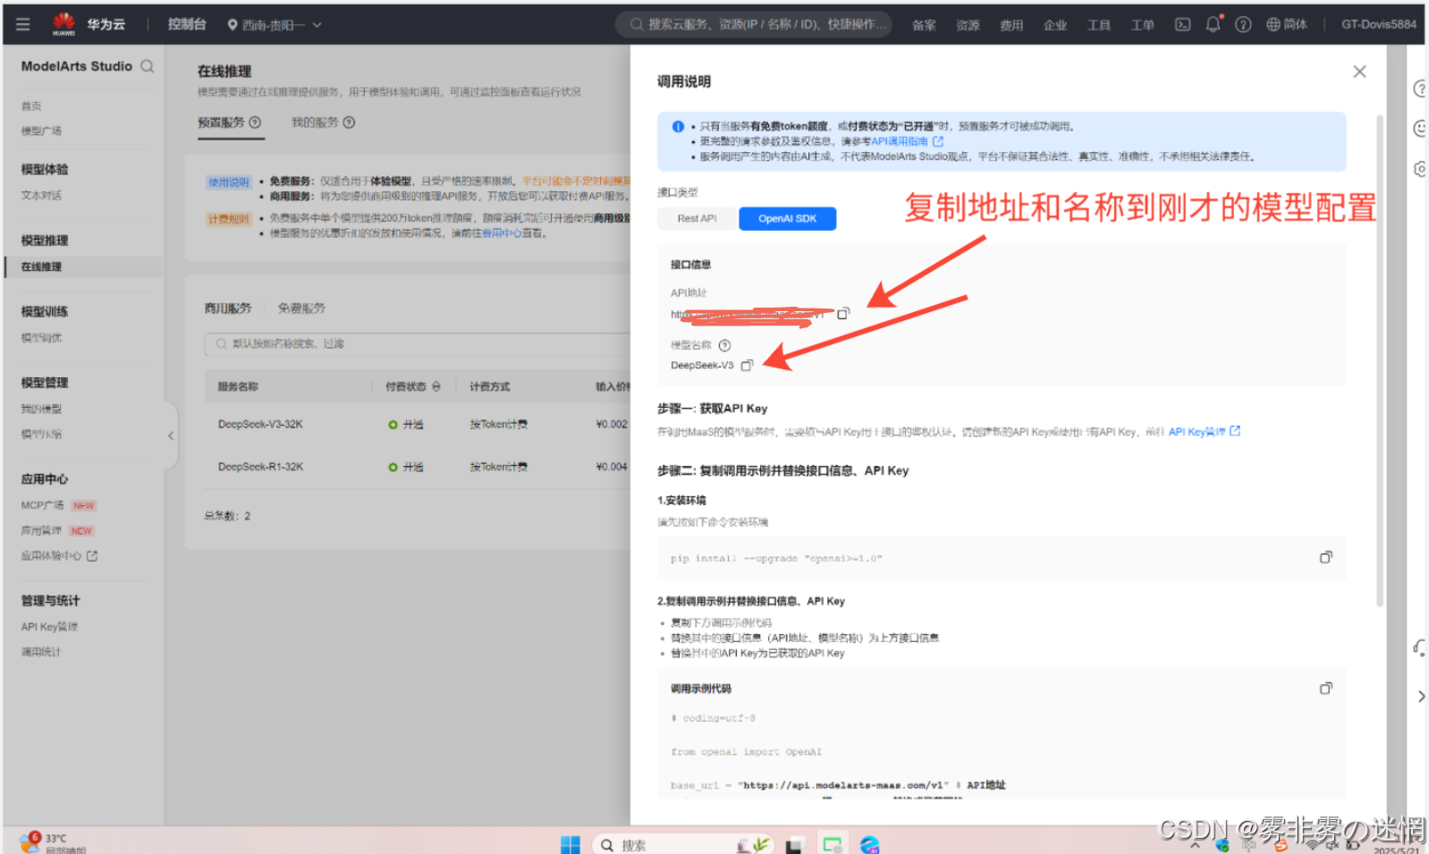Viewport: 1429px width, 854px height.
Task: Open 我的模型 in the sidebar
Action: pos(41,409)
